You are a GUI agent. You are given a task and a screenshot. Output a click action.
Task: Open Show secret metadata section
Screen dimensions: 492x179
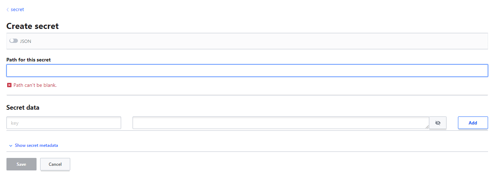point(36,145)
